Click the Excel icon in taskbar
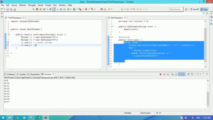The height and width of the screenshot is (120, 213). 39,118
